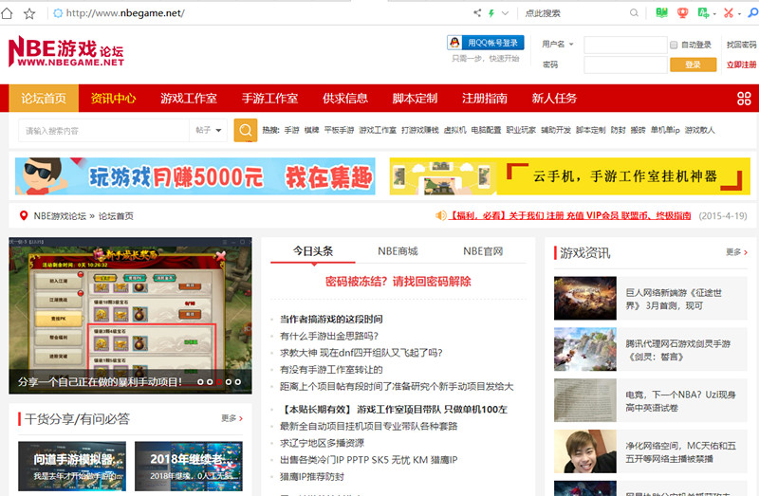Open the 脚本定制 menu item
This screenshot has height=496, width=759.
415,99
